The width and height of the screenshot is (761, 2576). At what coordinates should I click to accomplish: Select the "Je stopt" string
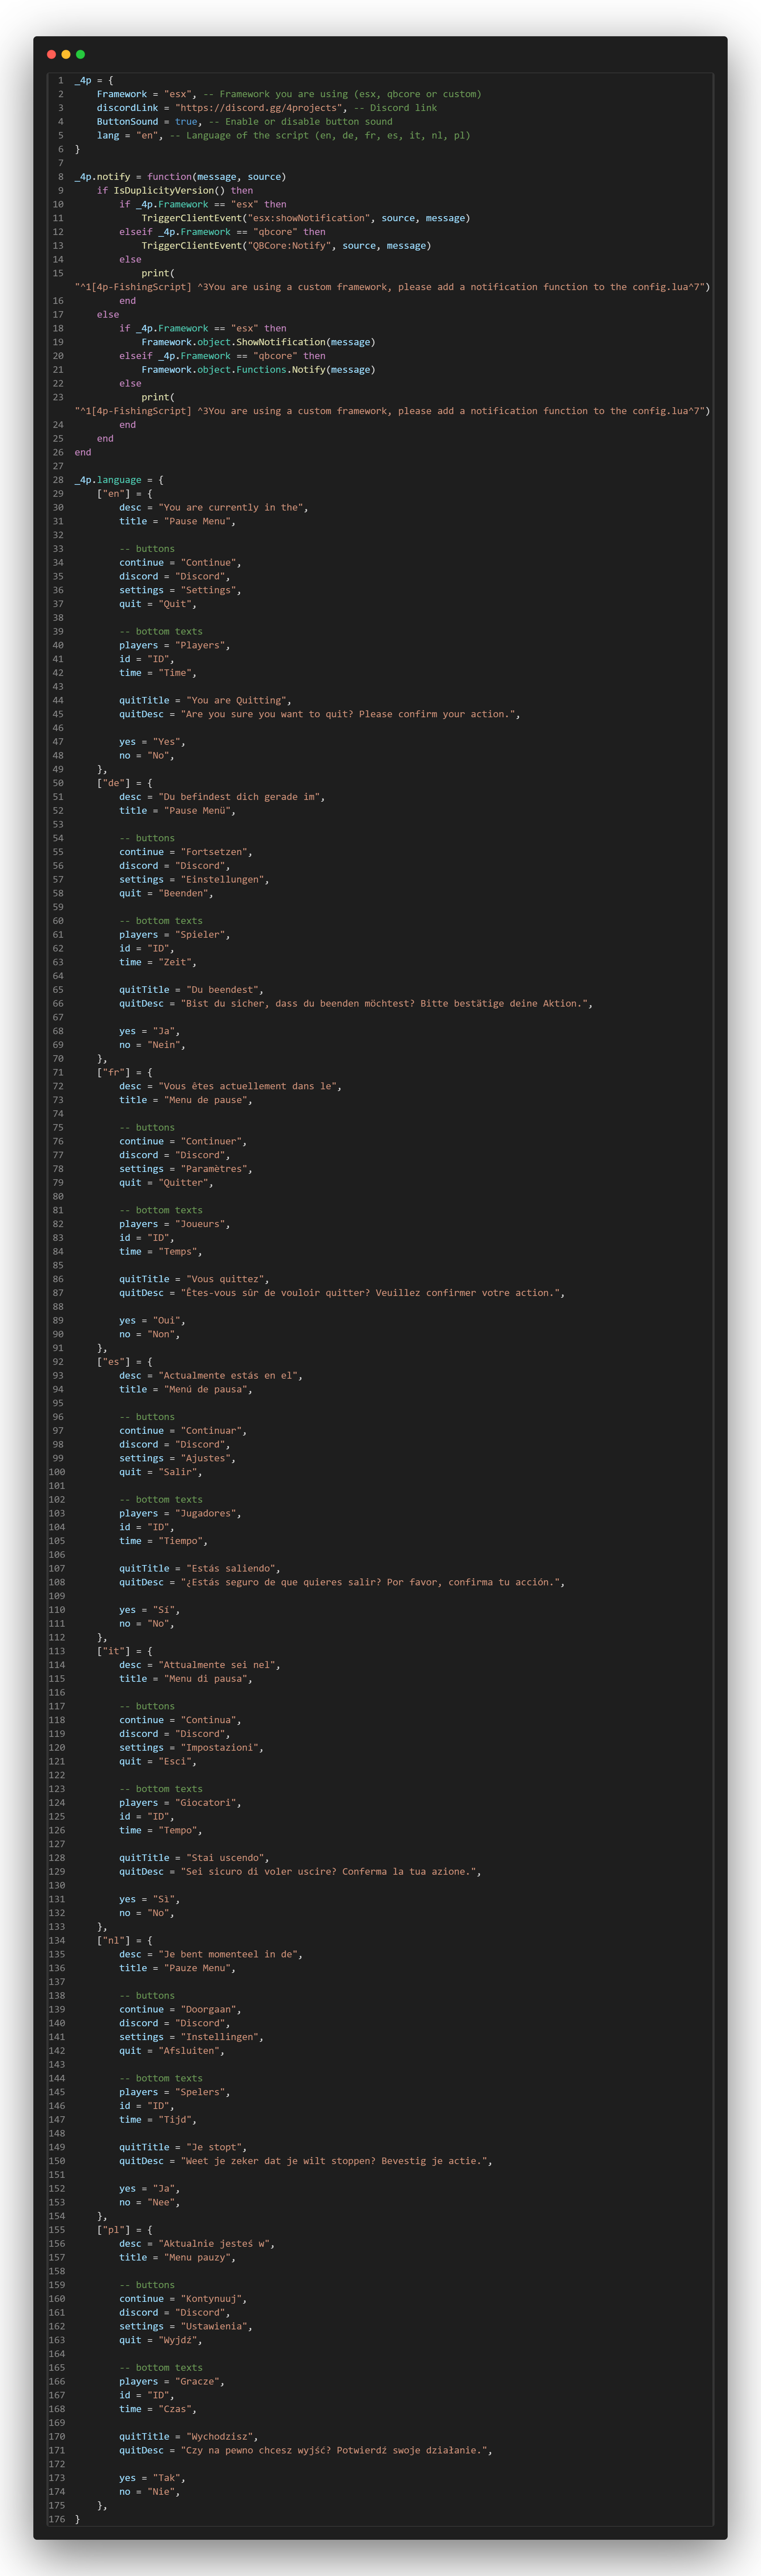pos(214,2148)
